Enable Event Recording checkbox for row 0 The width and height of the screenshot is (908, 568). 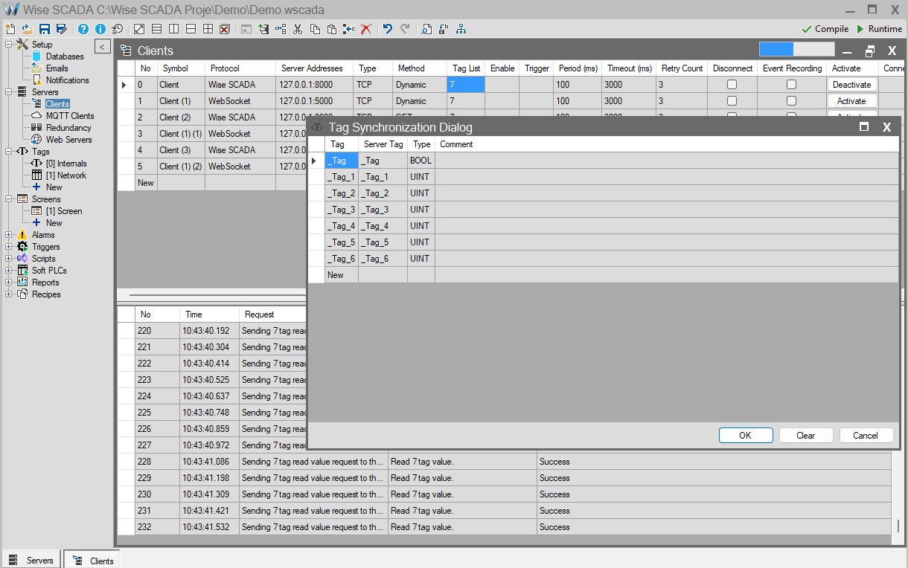(791, 85)
